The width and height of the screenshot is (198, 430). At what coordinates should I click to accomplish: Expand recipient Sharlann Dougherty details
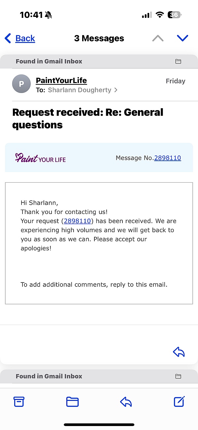82,90
